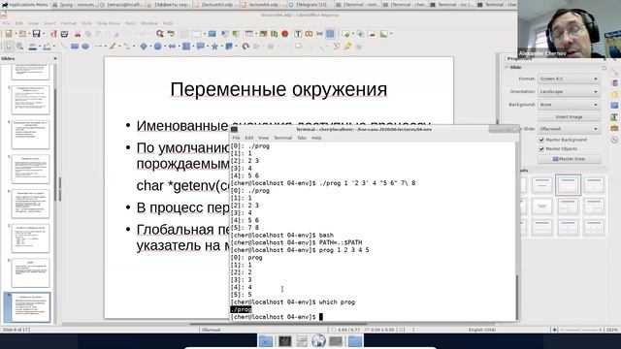Image resolution: width=621 pixels, height=349 pixels.
Task: Select the diamond Basic Shapes tool
Action: tap(144, 47)
